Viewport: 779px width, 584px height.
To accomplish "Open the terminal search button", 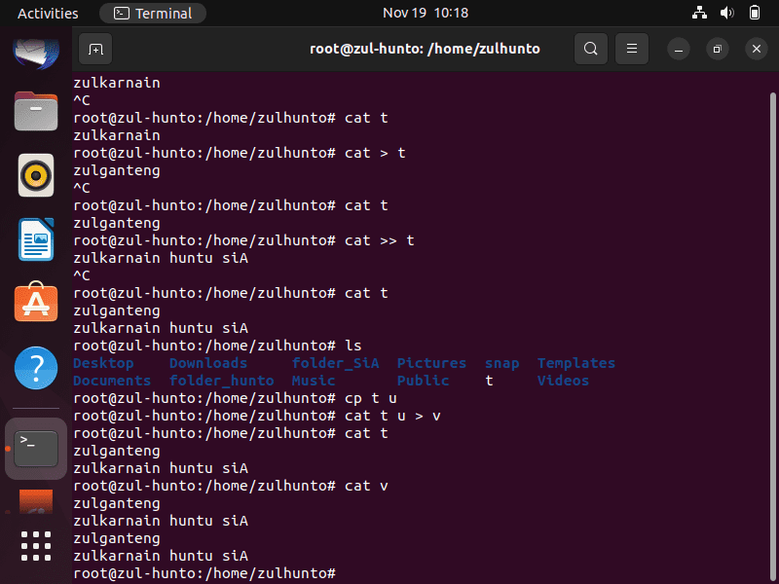I will point(591,49).
